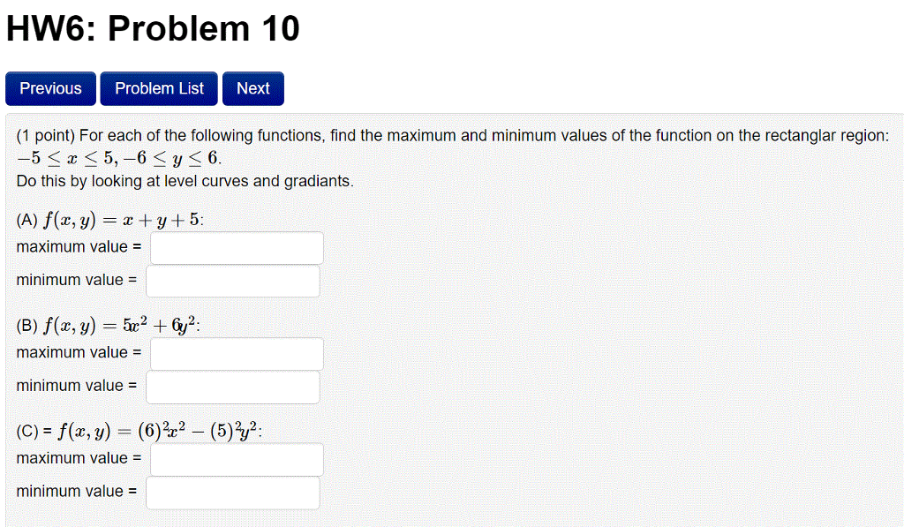Viewport: 904px width, 527px height.
Task: Click minimum value field for part B
Action: click(232, 387)
